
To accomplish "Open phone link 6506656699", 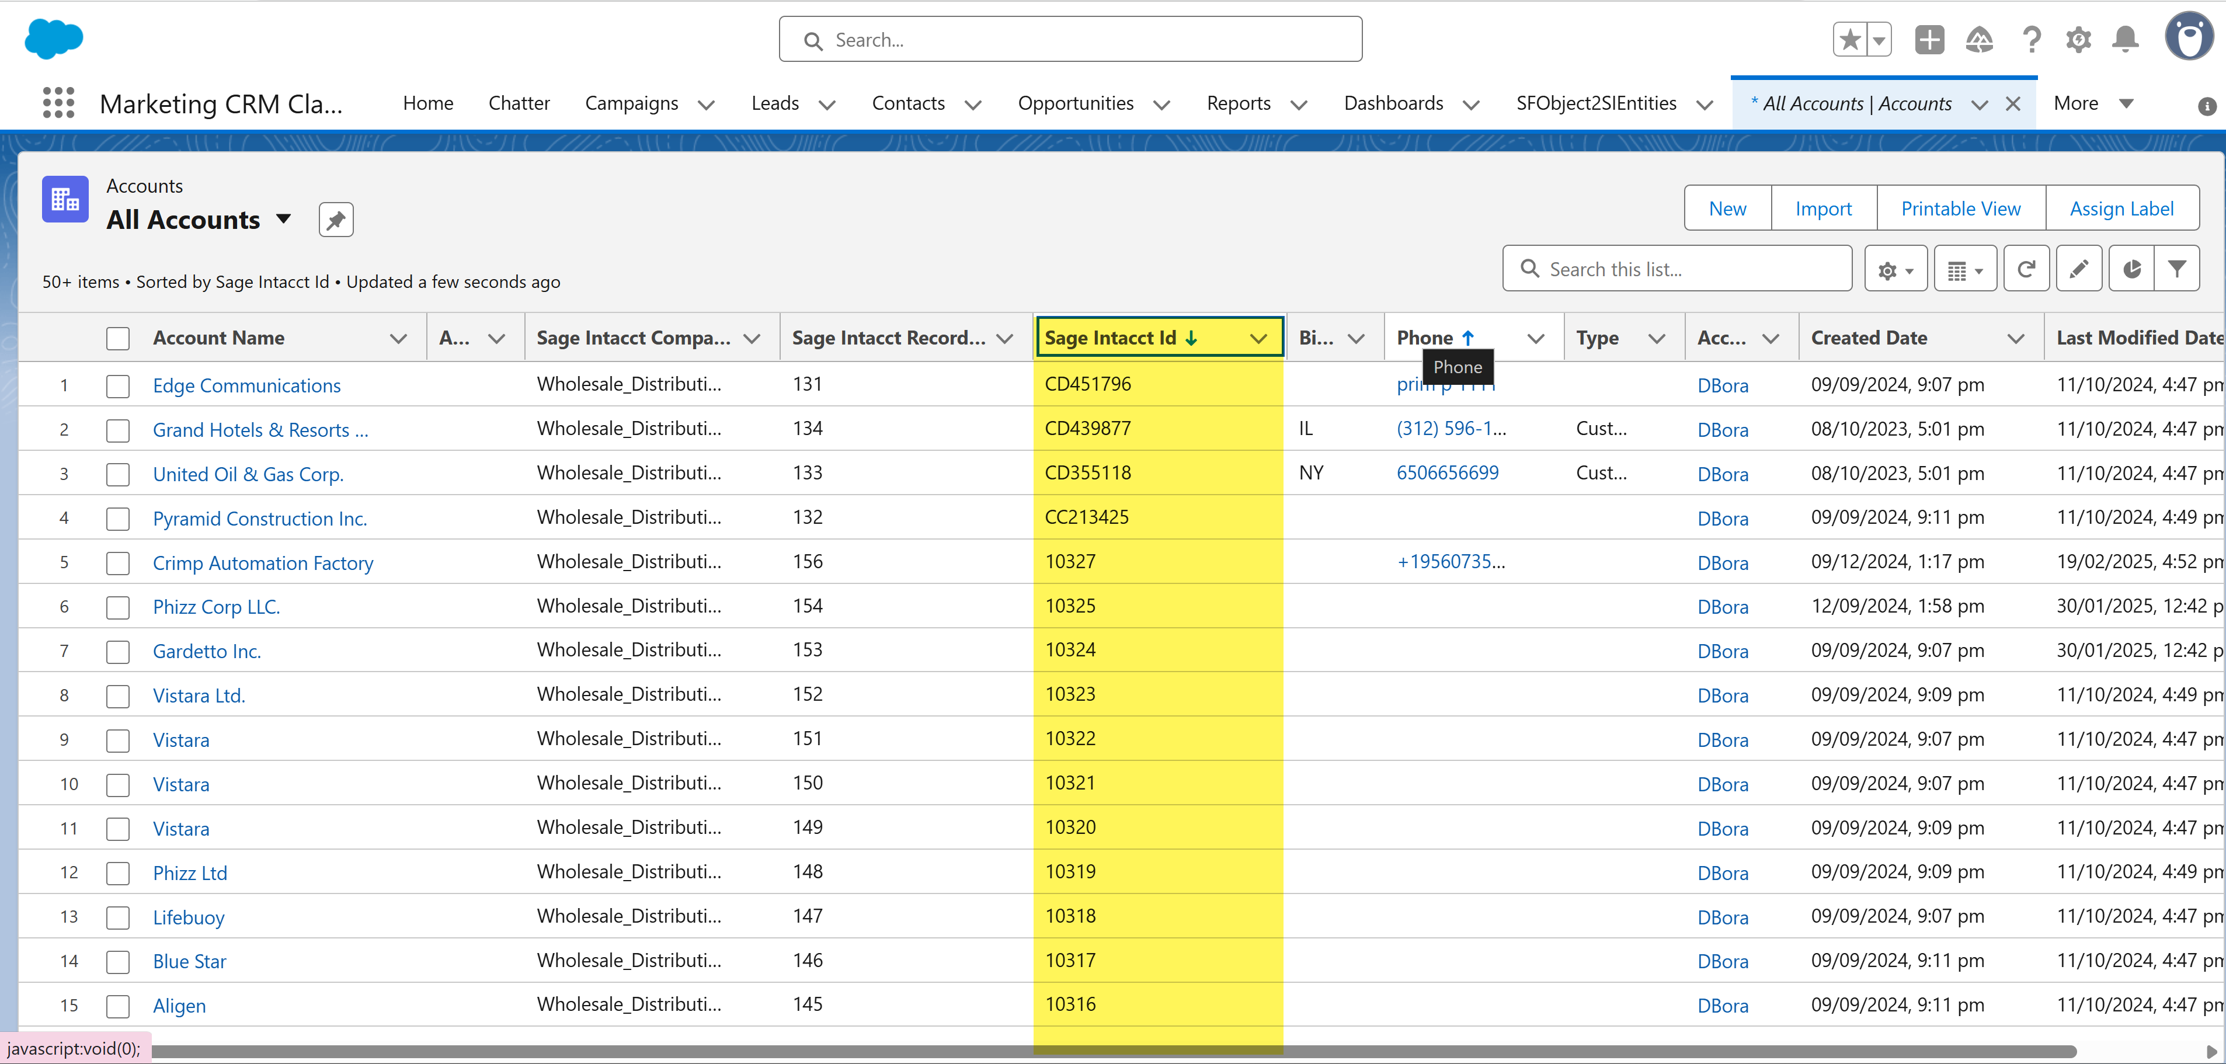I will 1448,473.
